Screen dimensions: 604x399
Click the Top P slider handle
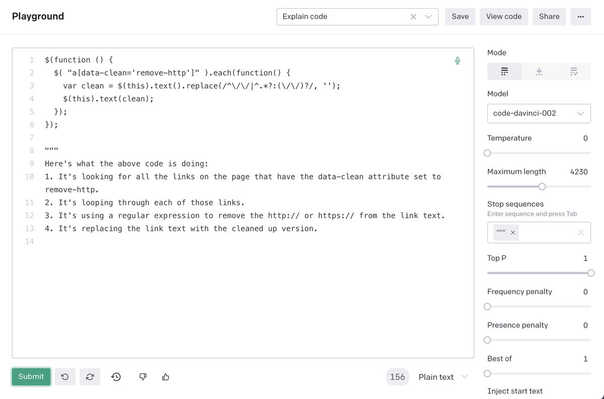(x=591, y=273)
